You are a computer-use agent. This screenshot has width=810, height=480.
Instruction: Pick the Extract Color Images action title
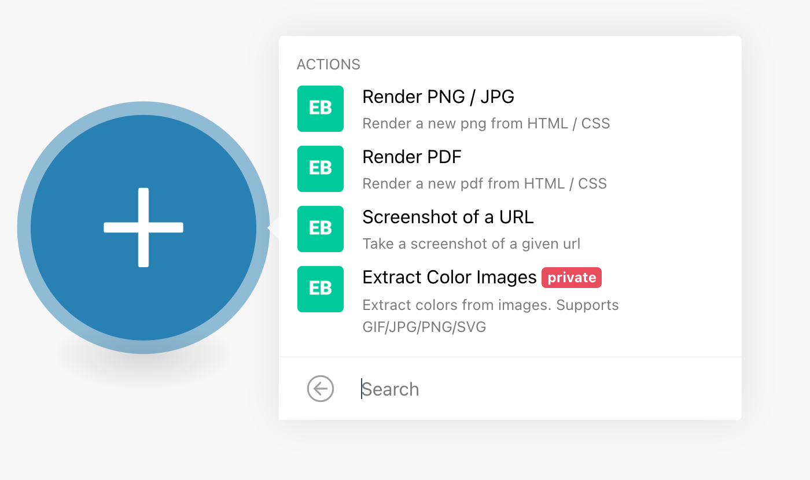tap(449, 278)
